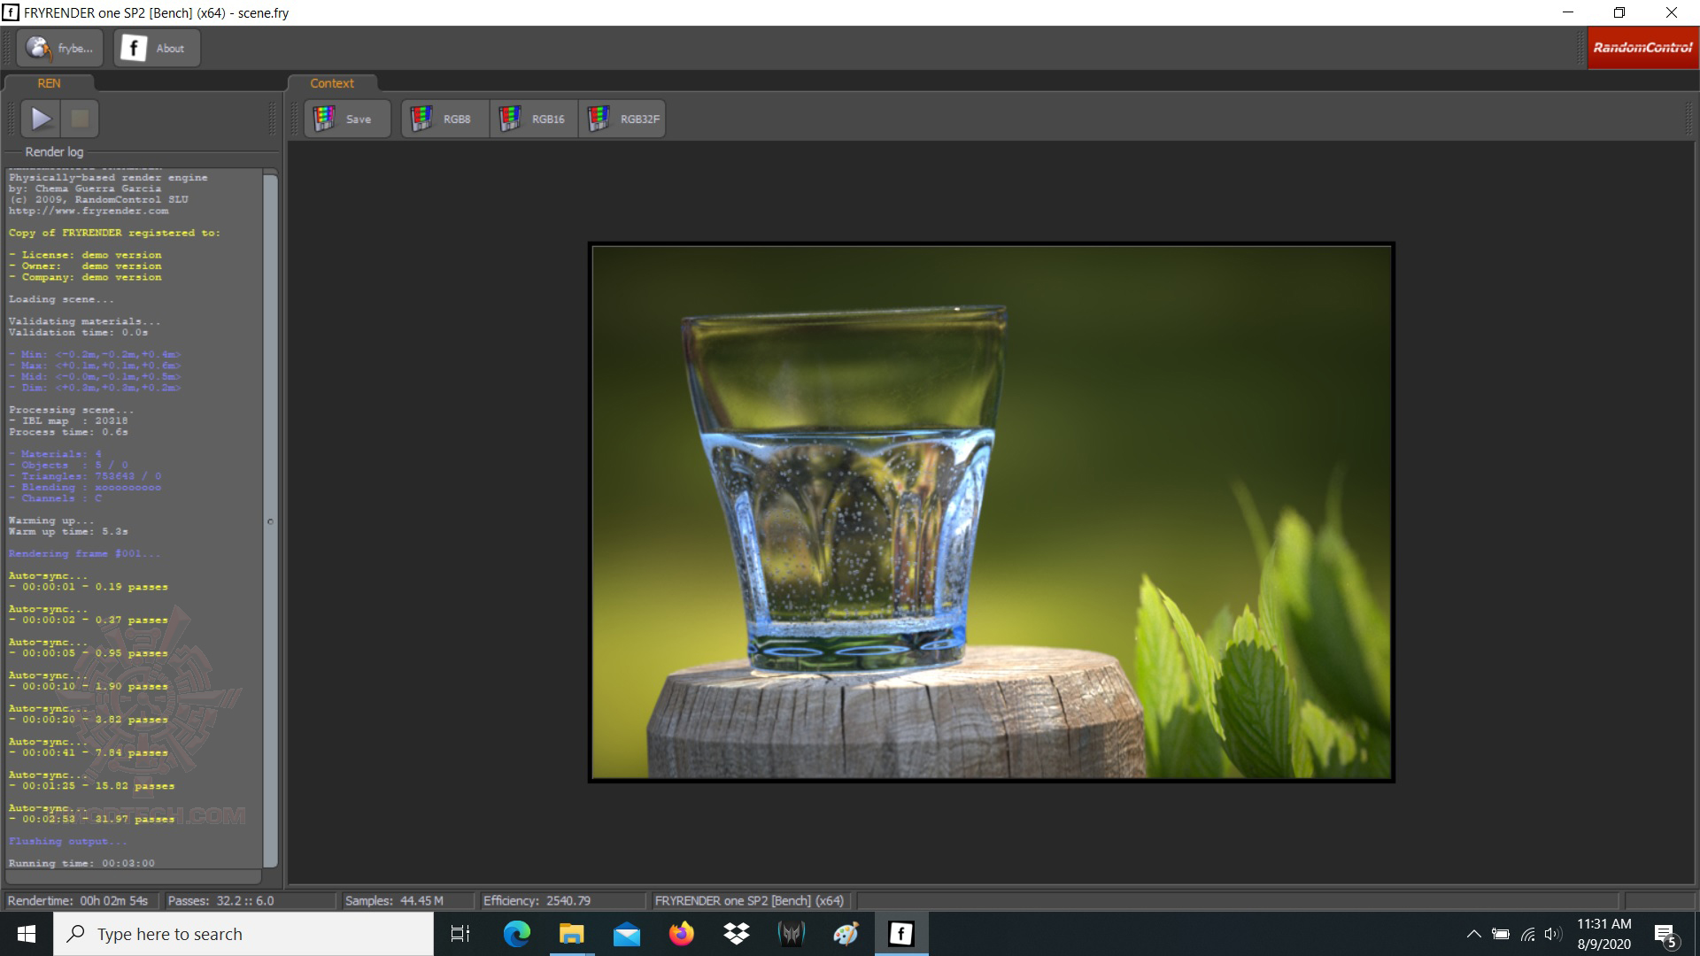Start rendering with the play button
The height and width of the screenshot is (956, 1700).
click(x=41, y=119)
